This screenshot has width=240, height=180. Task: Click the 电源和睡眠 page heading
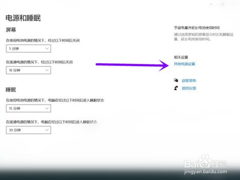[x=23, y=18]
